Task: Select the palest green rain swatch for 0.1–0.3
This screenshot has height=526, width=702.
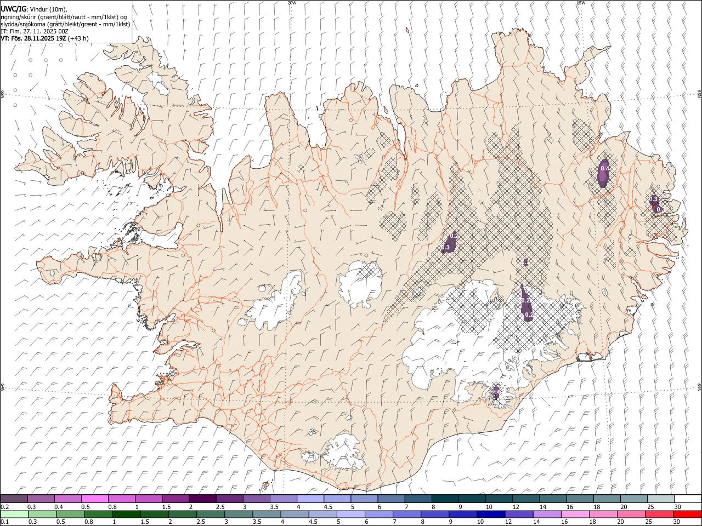Action: pyautogui.click(x=15, y=514)
